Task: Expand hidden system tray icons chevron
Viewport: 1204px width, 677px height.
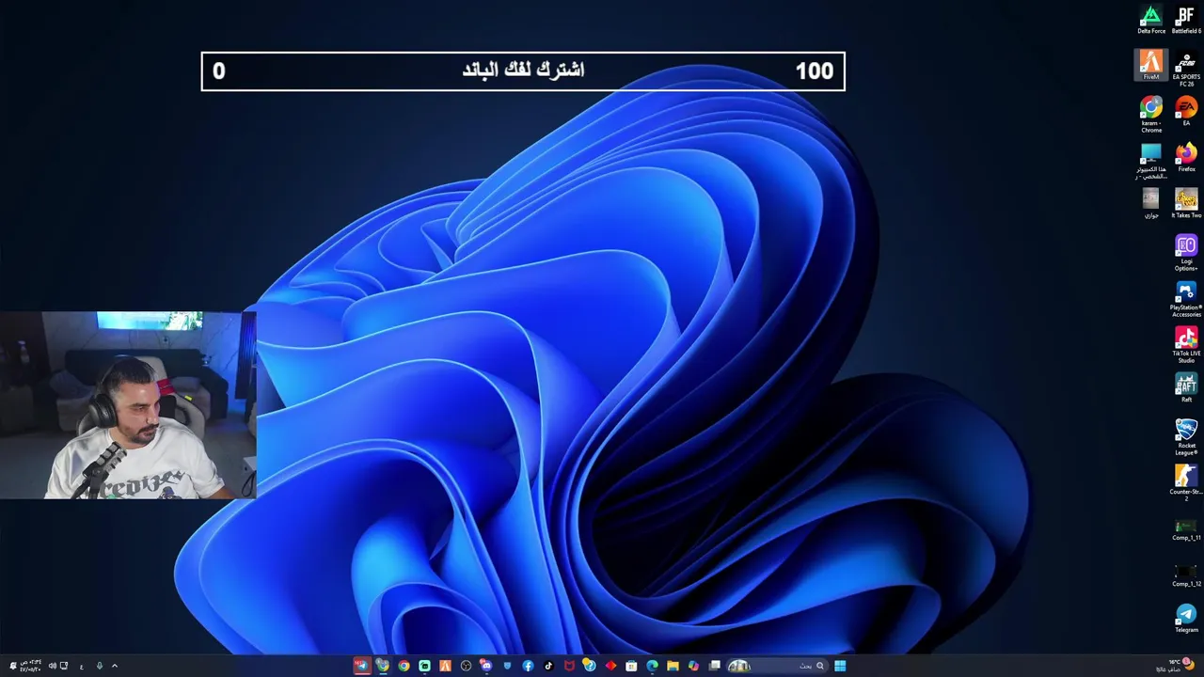Action: (x=115, y=666)
